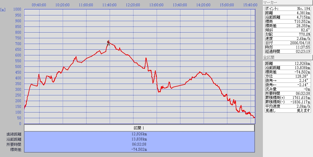Image resolution: width=313 pixels, height=157 pixels.
Task: Click the 経過時間 02:23:19 value
Action: [x=299, y=51]
